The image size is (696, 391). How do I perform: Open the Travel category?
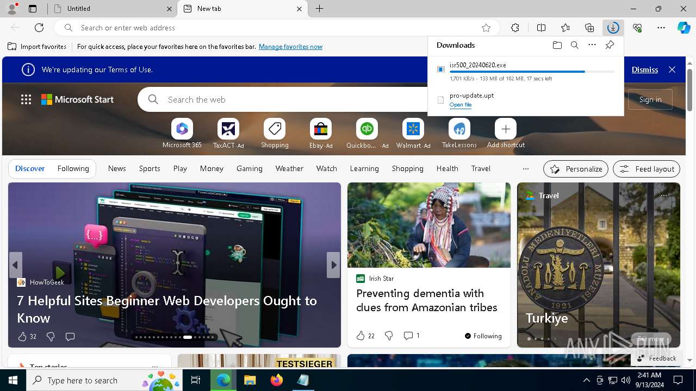(x=481, y=169)
